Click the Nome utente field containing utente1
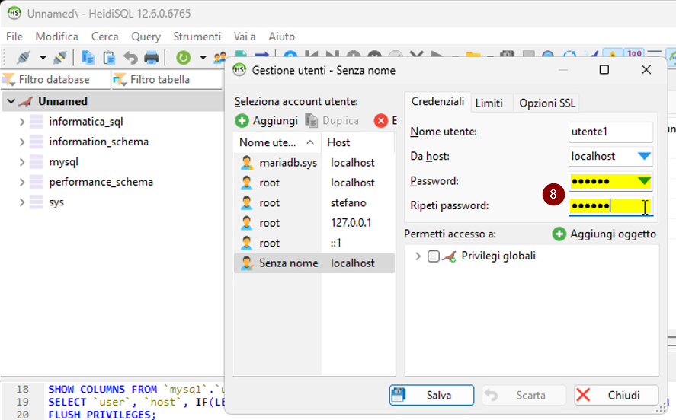The width and height of the screenshot is (676, 420). pyautogui.click(x=610, y=132)
